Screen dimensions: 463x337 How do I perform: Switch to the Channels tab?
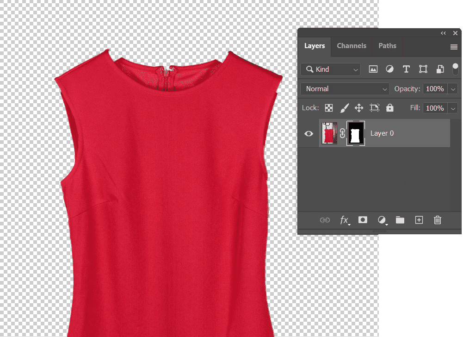coord(352,46)
